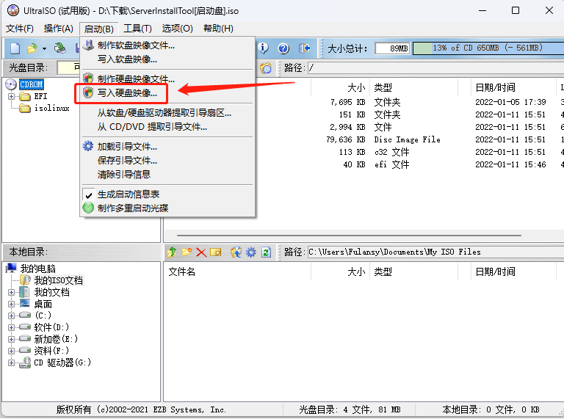Expand the 我的文档 tree node

pos(11,292)
